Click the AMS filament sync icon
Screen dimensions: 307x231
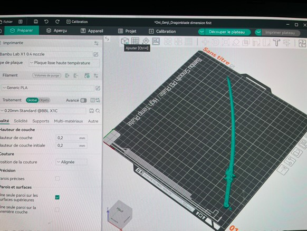tap(87, 75)
